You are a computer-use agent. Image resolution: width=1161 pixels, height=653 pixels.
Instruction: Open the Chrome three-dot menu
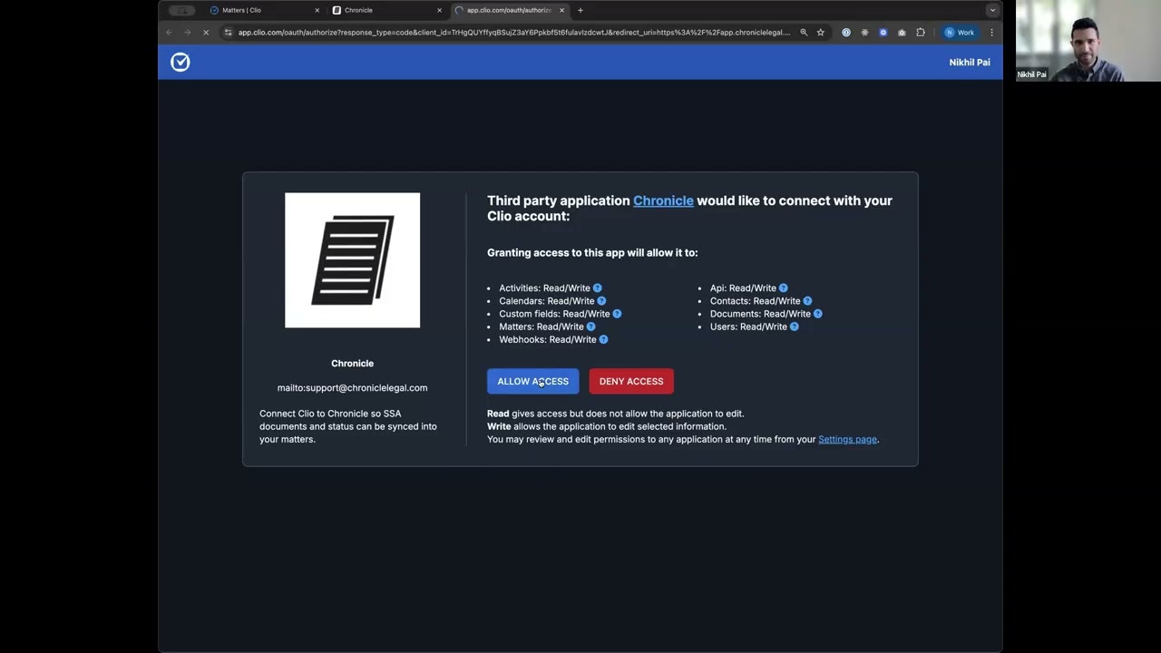tap(991, 33)
